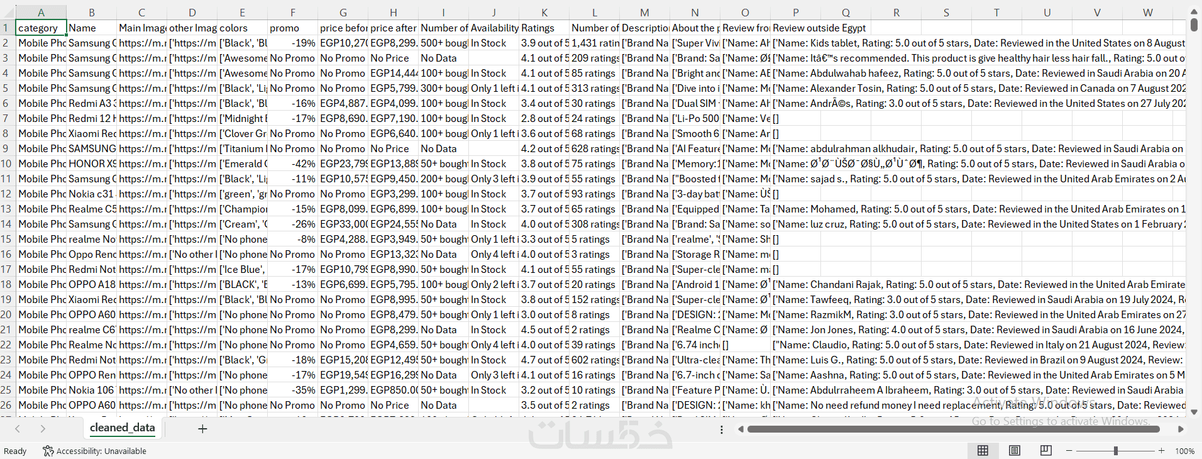This screenshot has width=1202, height=459.
Task: Click the Select All corner triangle
Action: click(8, 13)
